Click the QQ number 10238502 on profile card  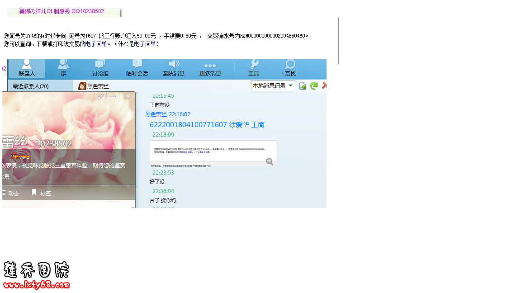[53, 143]
